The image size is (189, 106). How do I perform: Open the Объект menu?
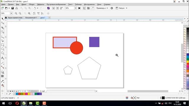(32, 4)
